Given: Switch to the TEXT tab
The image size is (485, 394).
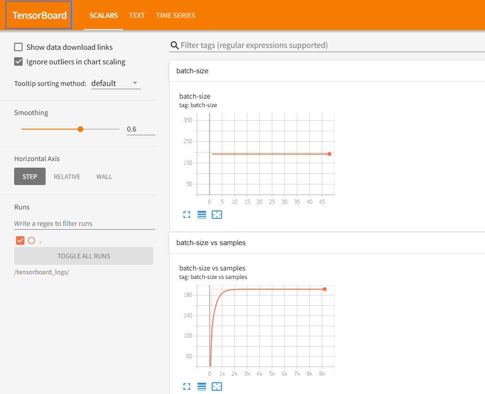Looking at the screenshot, I should 137,15.
